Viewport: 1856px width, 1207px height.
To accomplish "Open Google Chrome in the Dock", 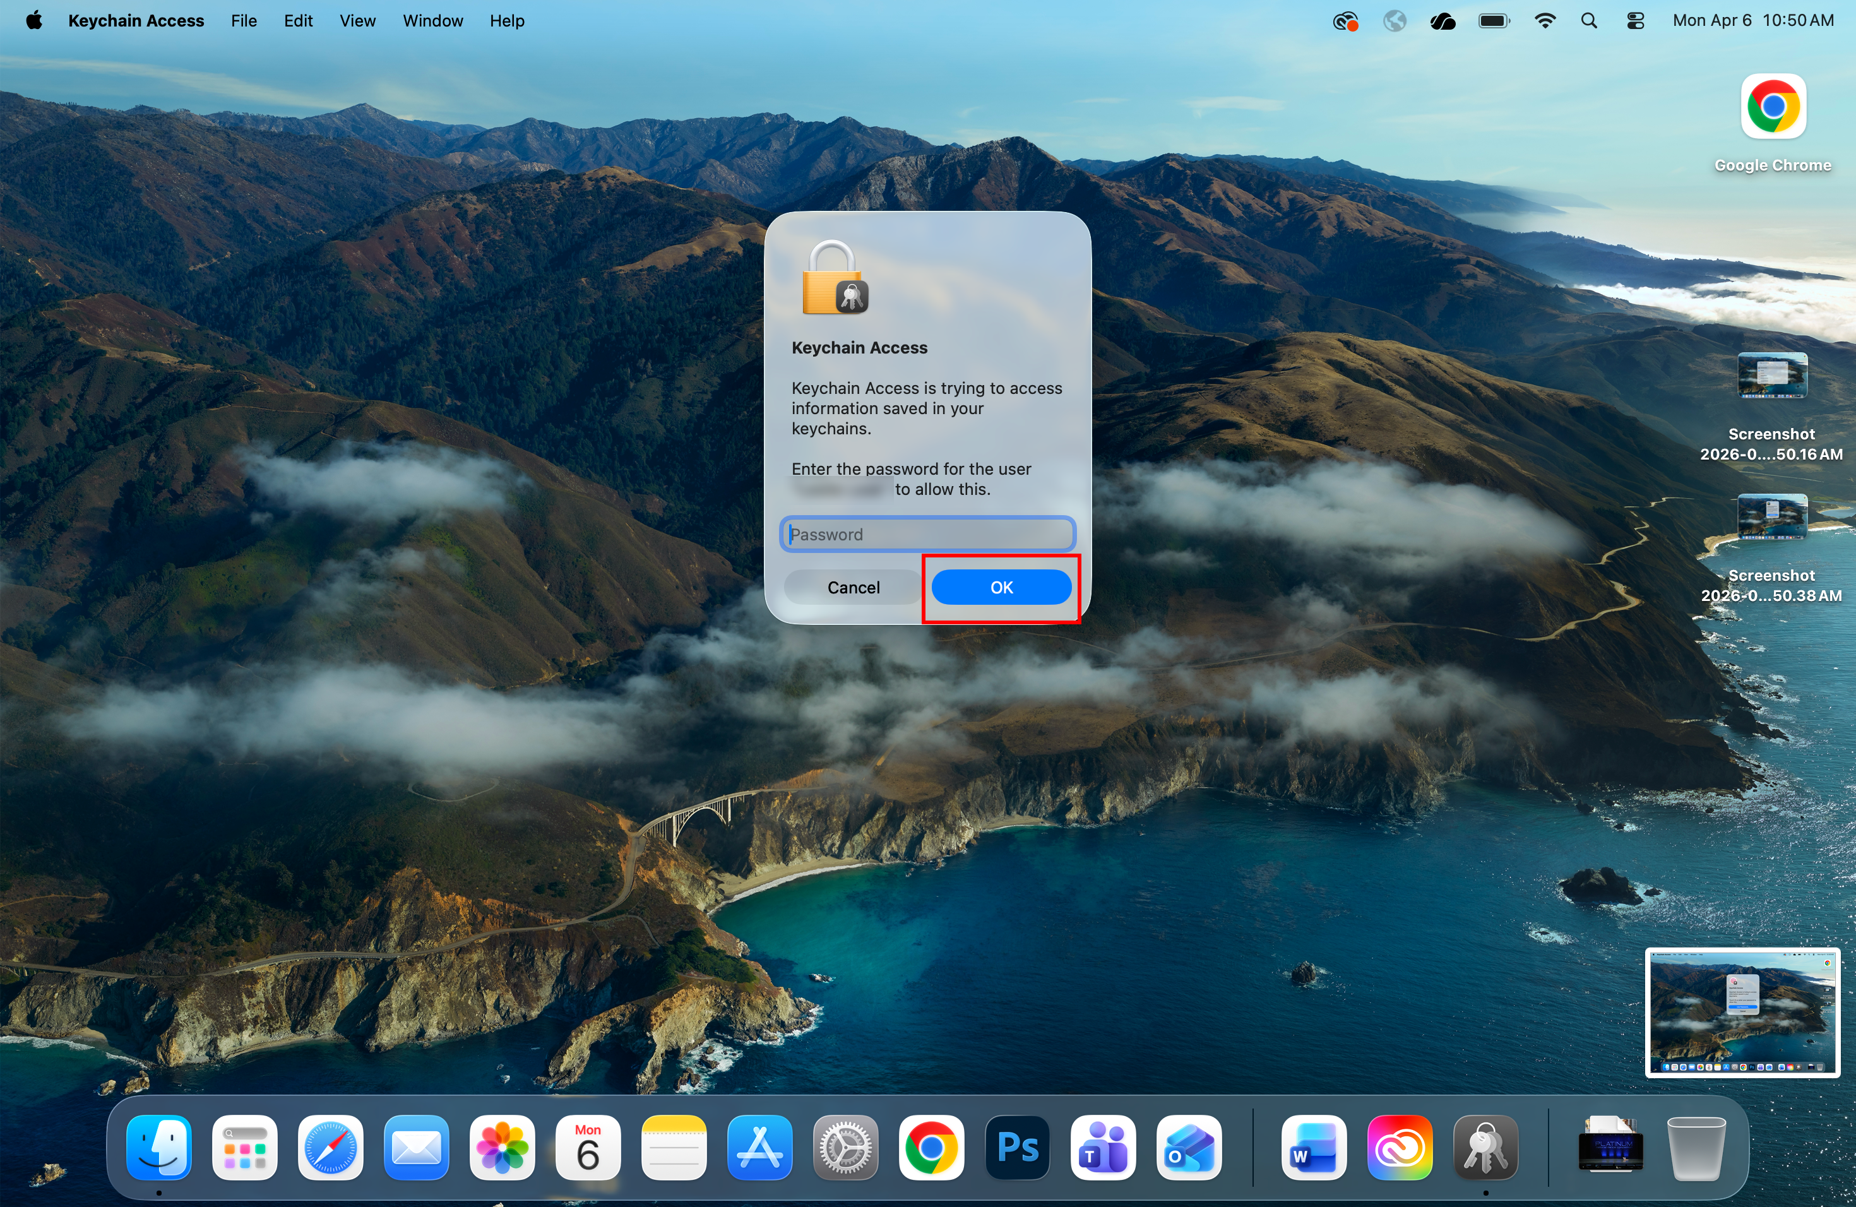I will pos(931,1148).
